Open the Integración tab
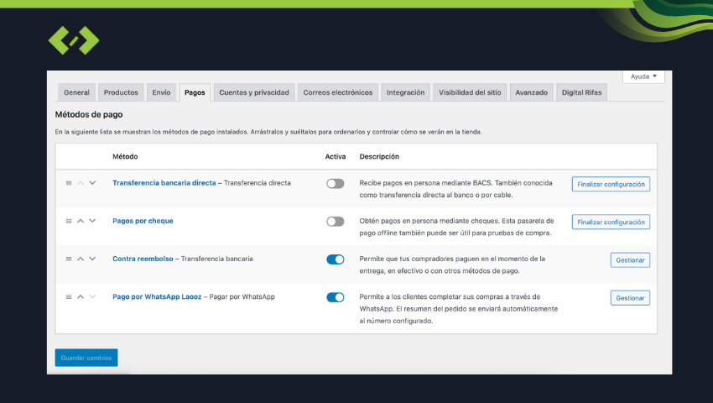 click(x=405, y=92)
